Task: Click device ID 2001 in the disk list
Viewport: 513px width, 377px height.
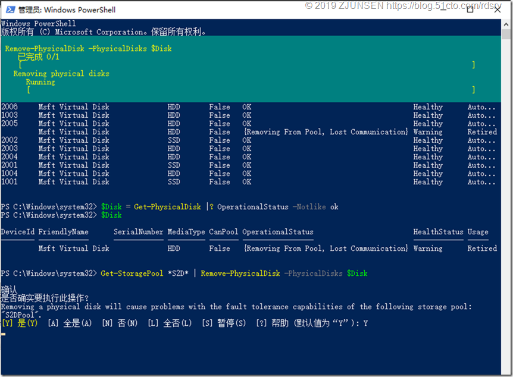Action: [9, 165]
